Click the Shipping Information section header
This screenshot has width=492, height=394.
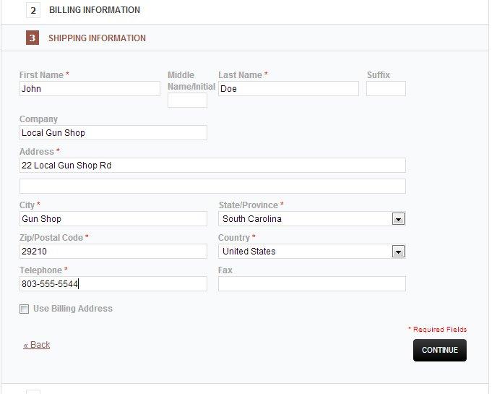(x=97, y=38)
